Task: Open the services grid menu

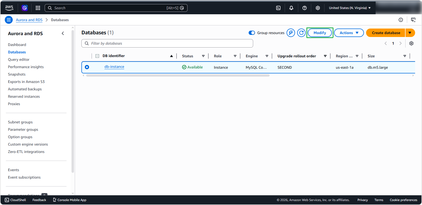Action: tap(38, 8)
